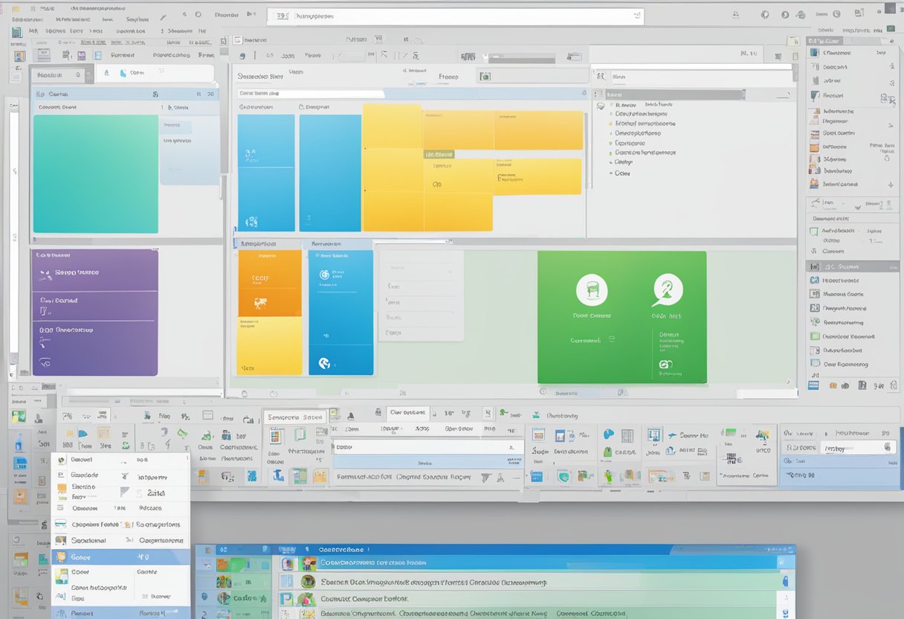Click the pie chart icon in lower ribbon
Screen dimensions: 904x619
pyautogui.click(x=609, y=434)
